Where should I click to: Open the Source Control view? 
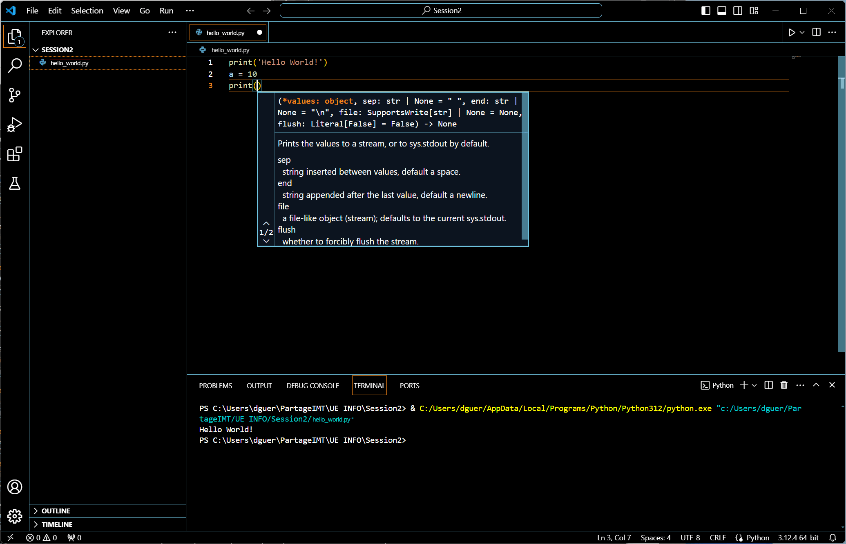(15, 95)
